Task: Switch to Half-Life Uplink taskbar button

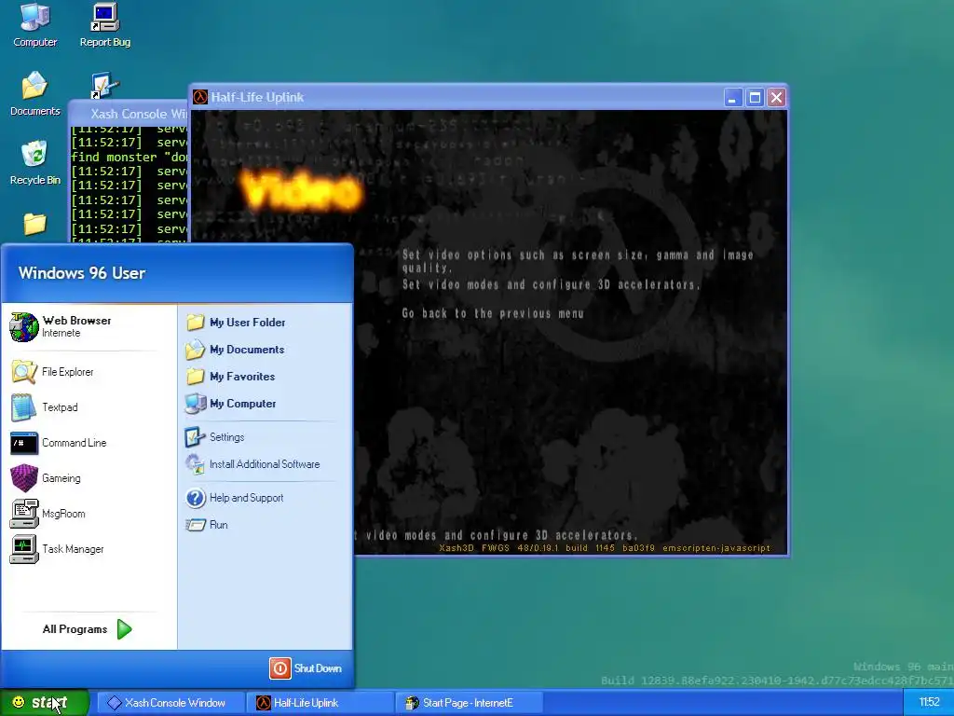Action: point(320,703)
